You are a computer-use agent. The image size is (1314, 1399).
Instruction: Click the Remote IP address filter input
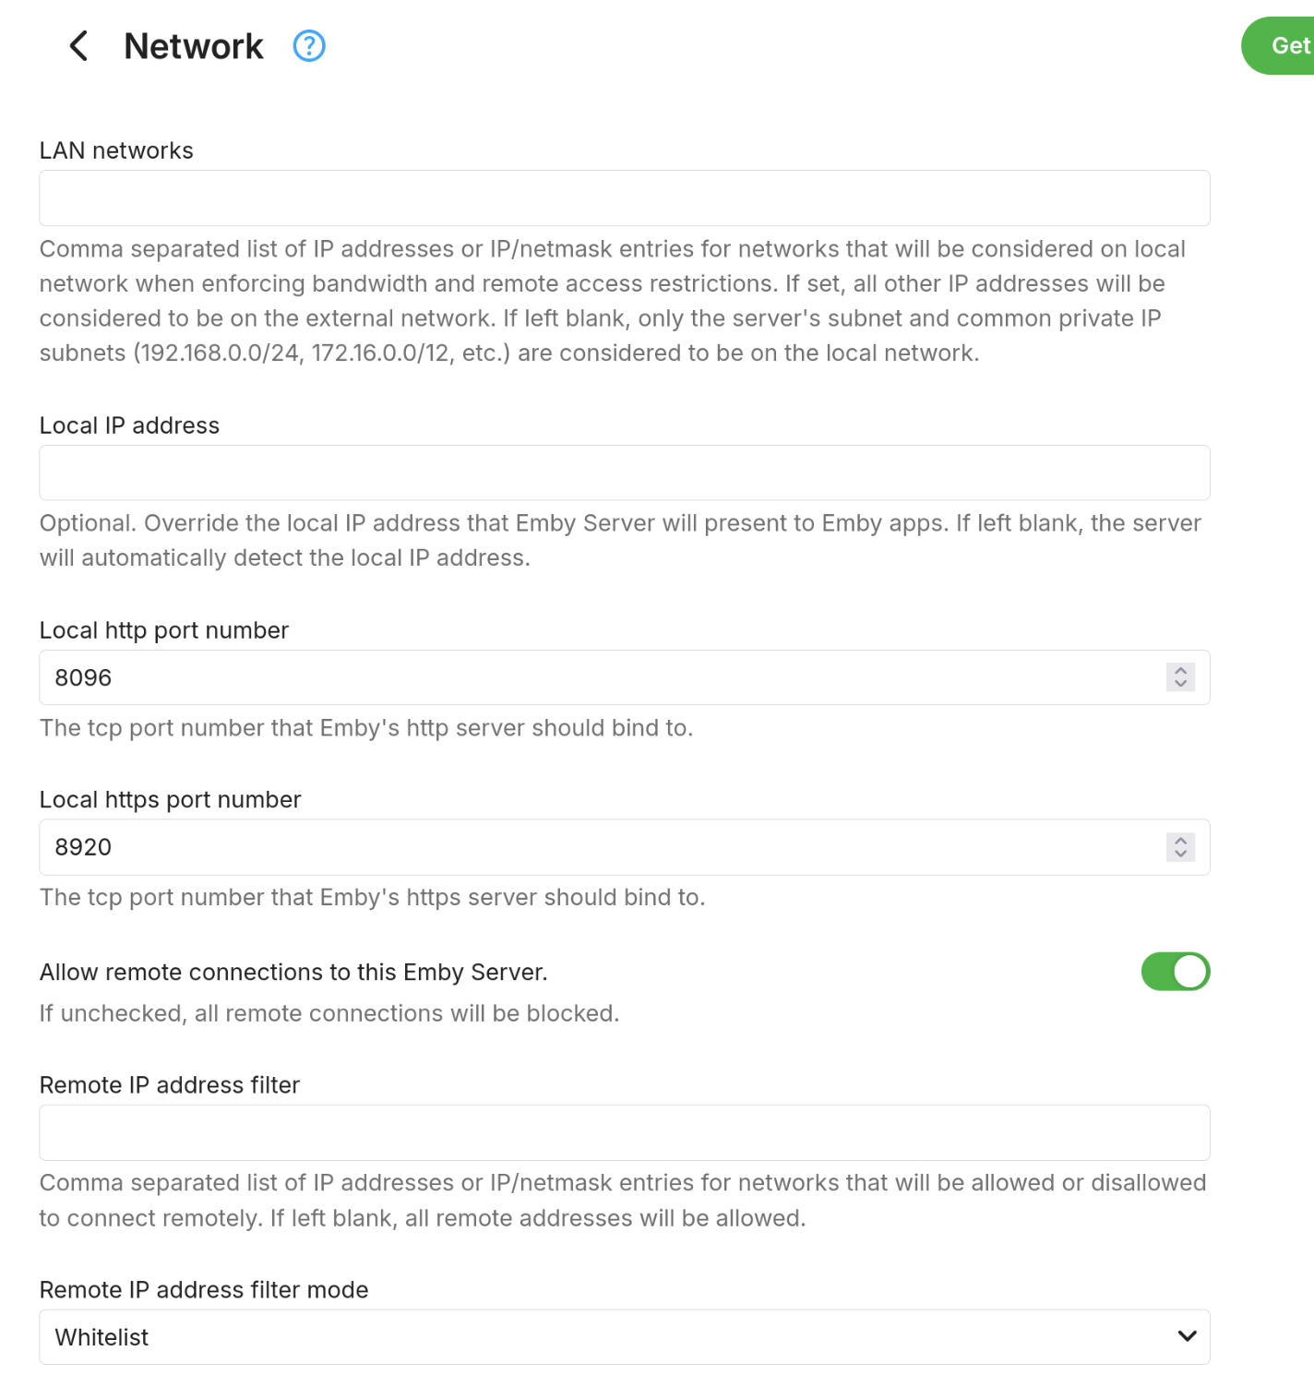point(625,1132)
